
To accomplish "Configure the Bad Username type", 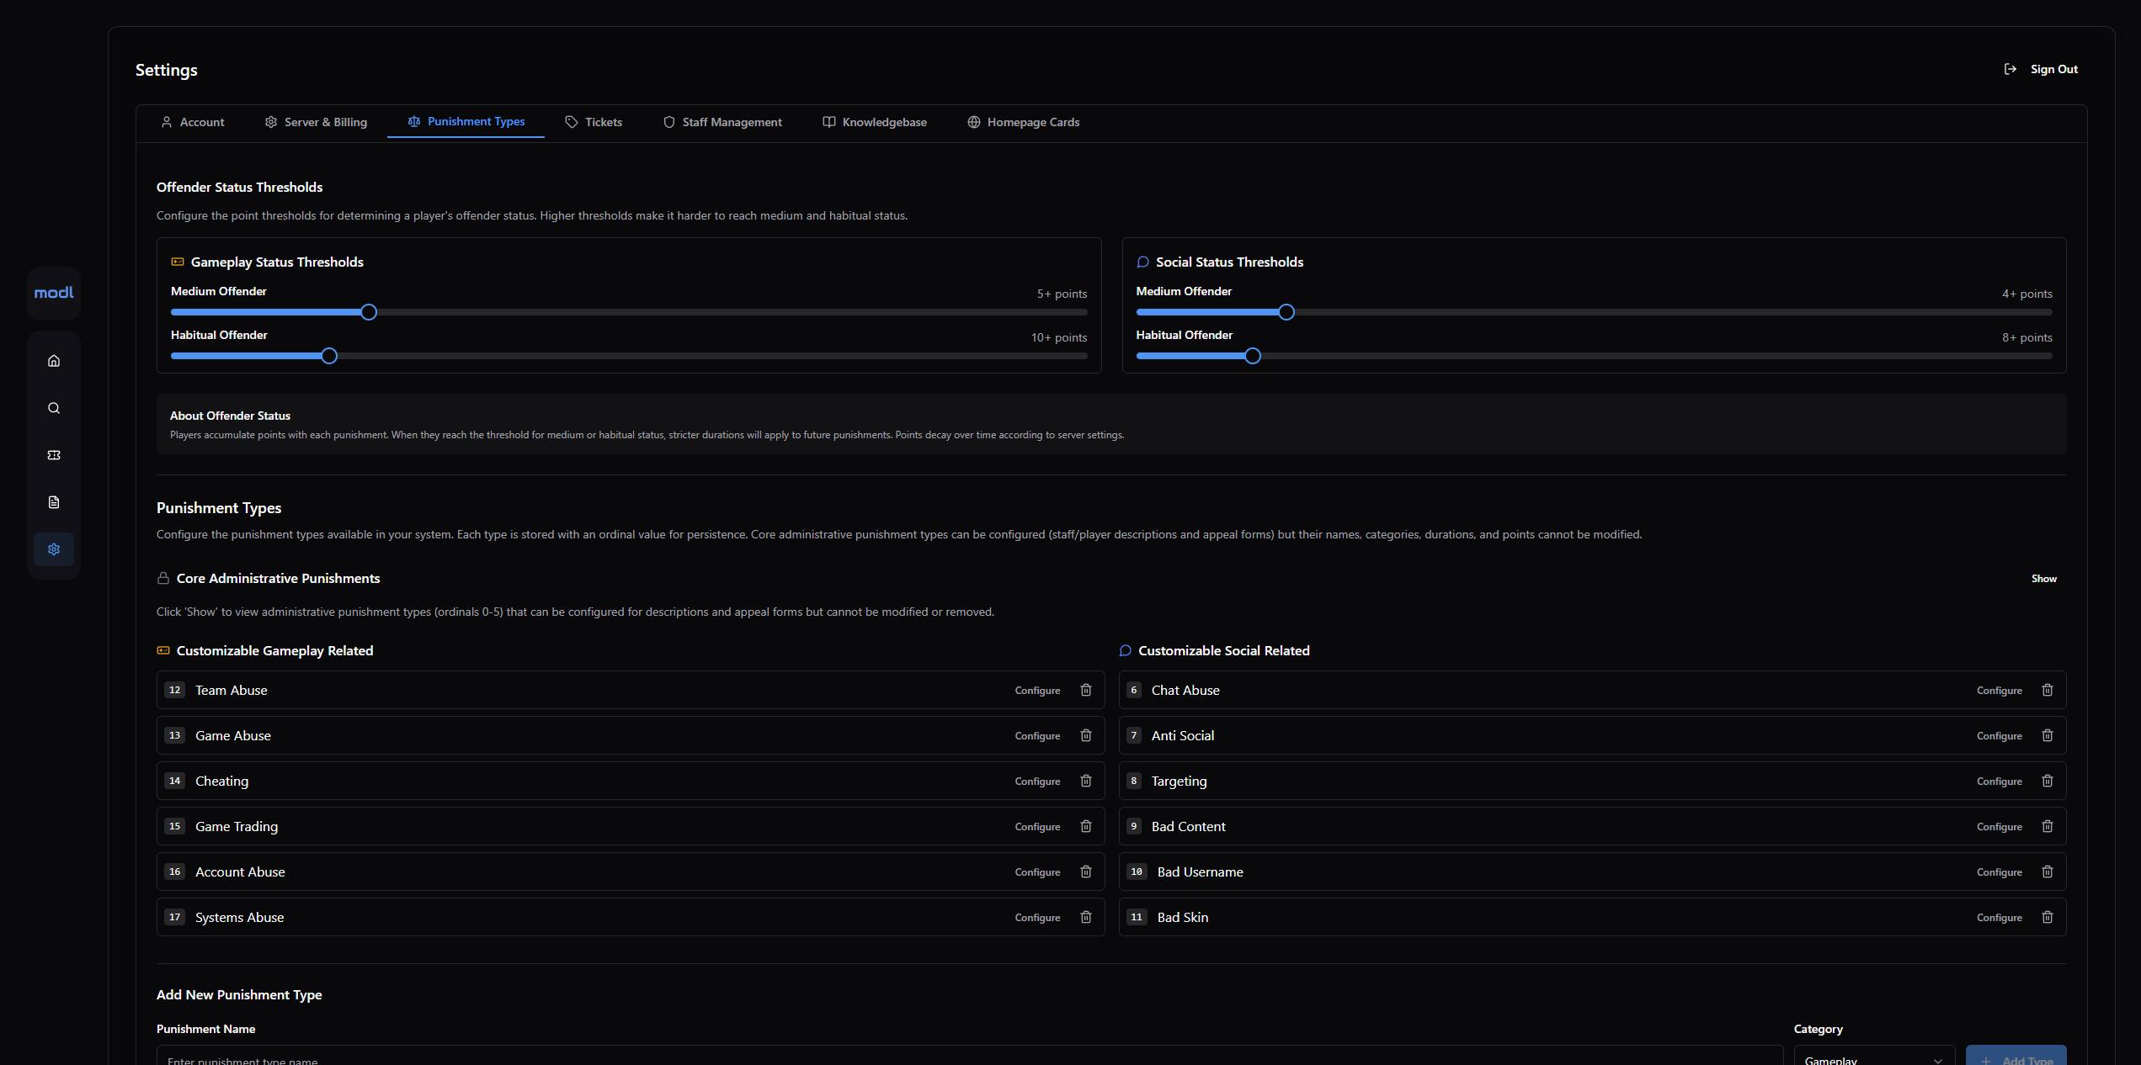I will pyautogui.click(x=2000, y=872).
